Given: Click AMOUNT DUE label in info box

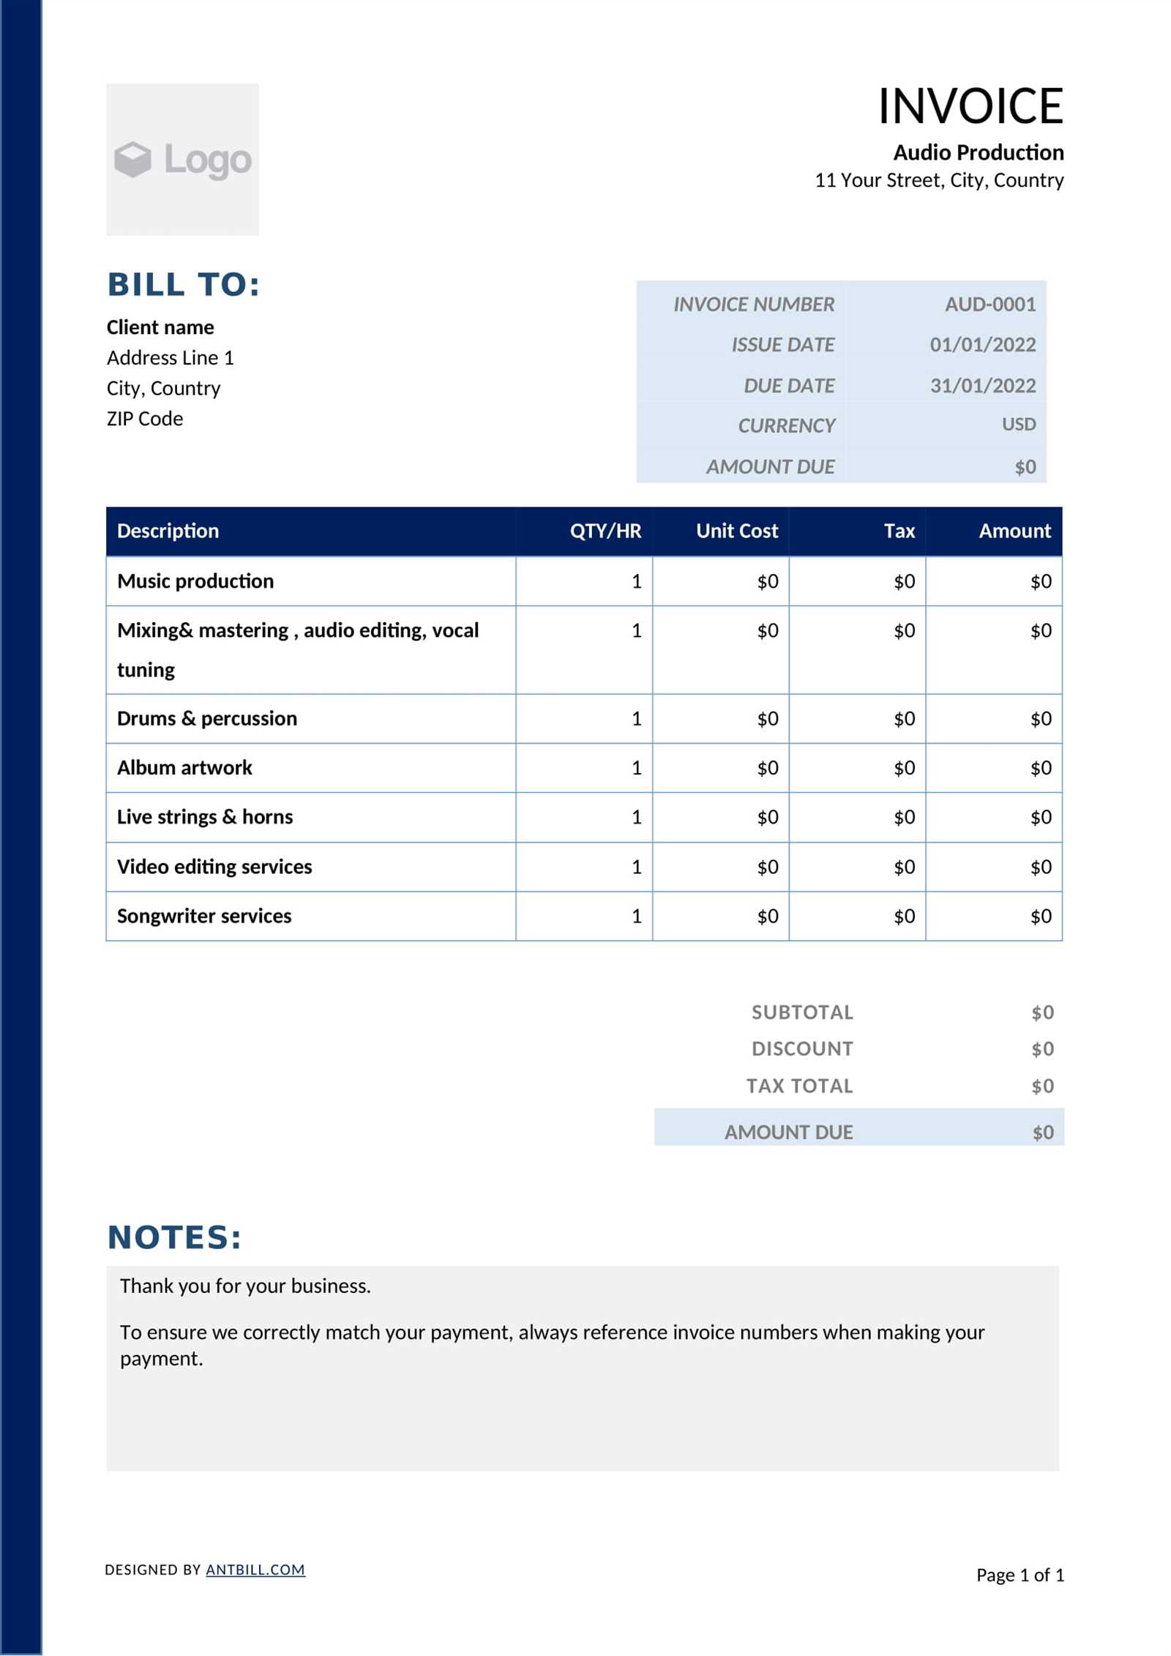Looking at the screenshot, I should (x=770, y=467).
